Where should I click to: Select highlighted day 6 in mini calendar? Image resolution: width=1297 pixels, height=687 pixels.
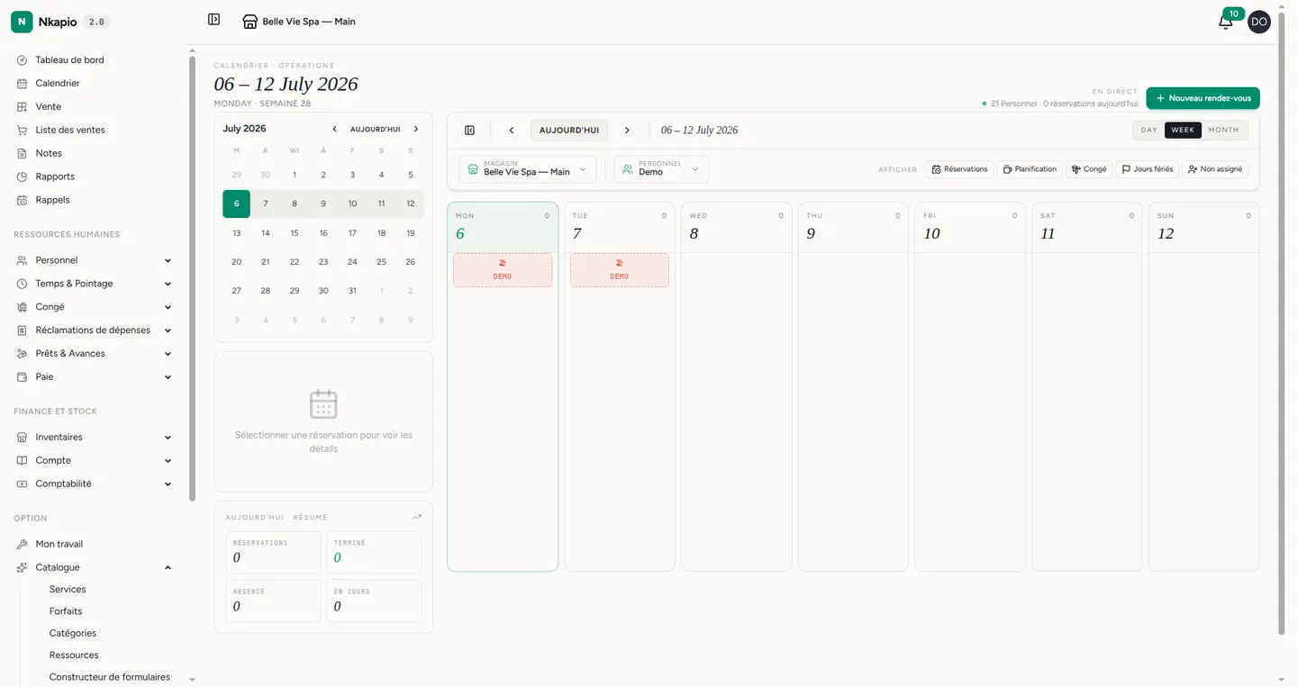[x=237, y=204]
